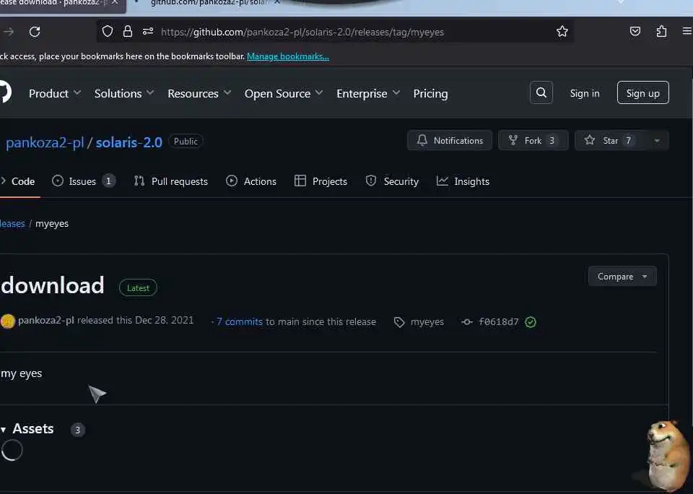Click the green verified checkmark icon
The width and height of the screenshot is (693, 494).
click(x=531, y=322)
